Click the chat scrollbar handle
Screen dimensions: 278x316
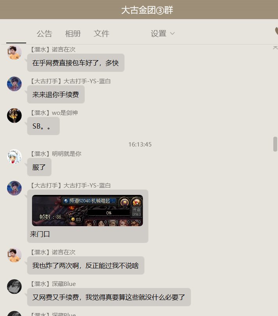[275, 144]
